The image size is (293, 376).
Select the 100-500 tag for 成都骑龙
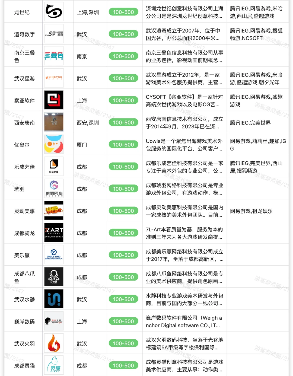[x=123, y=233]
